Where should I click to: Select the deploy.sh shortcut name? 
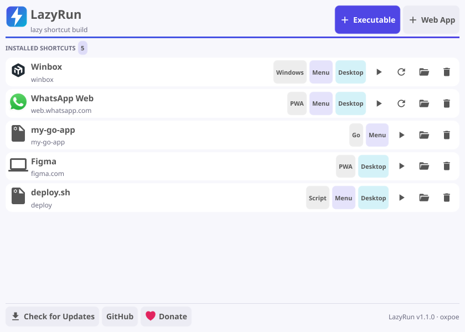click(51, 193)
